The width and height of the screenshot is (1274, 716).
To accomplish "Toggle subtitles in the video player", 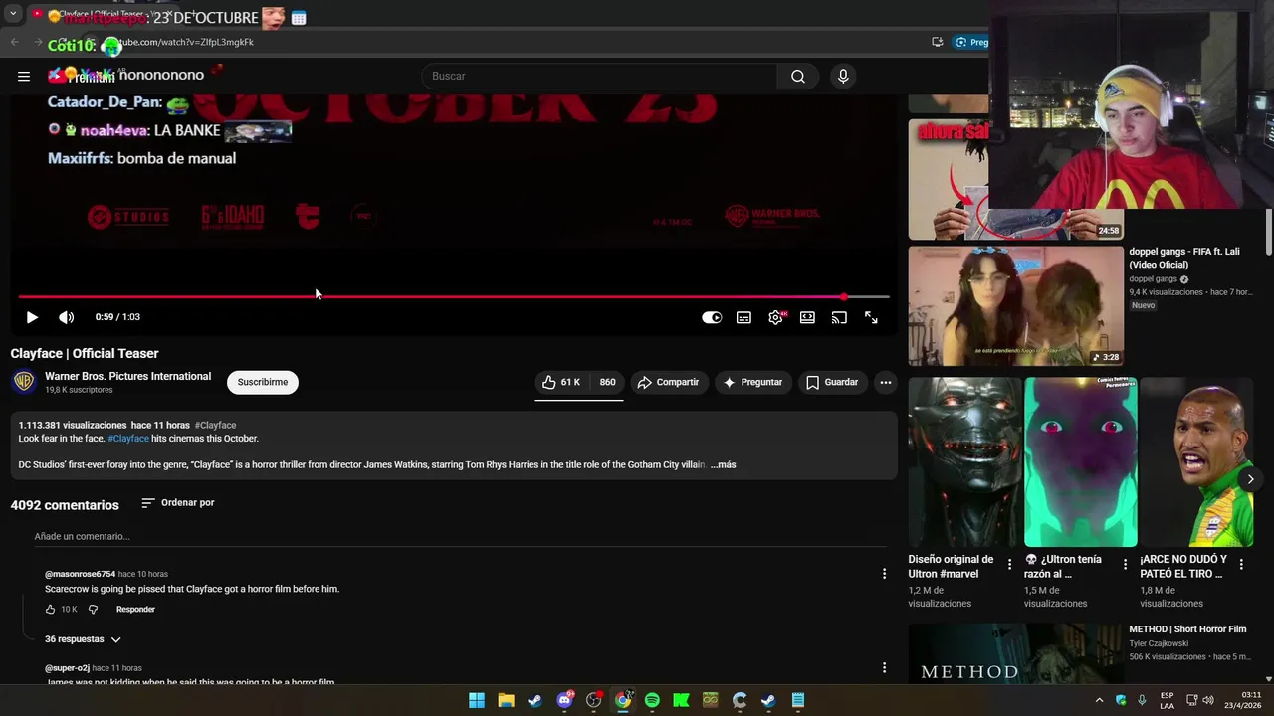I will point(743,317).
